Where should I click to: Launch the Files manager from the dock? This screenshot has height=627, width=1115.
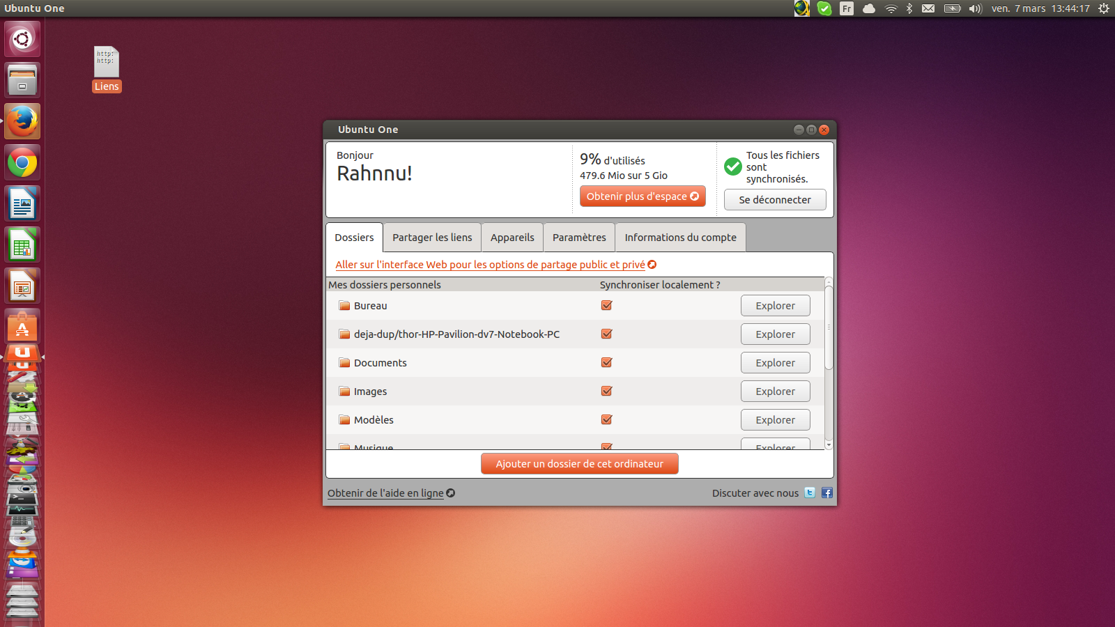[x=22, y=80]
